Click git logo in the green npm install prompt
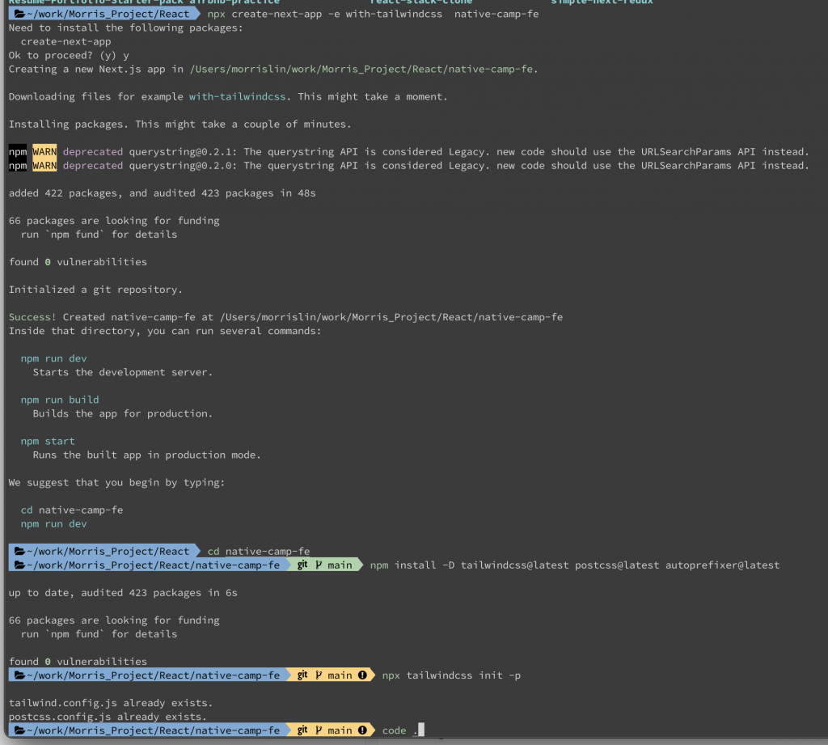This screenshot has height=745, width=828. pos(302,565)
